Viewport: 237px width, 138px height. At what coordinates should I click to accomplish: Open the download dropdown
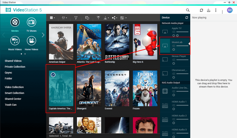pyautogui.click(x=106, y=18)
